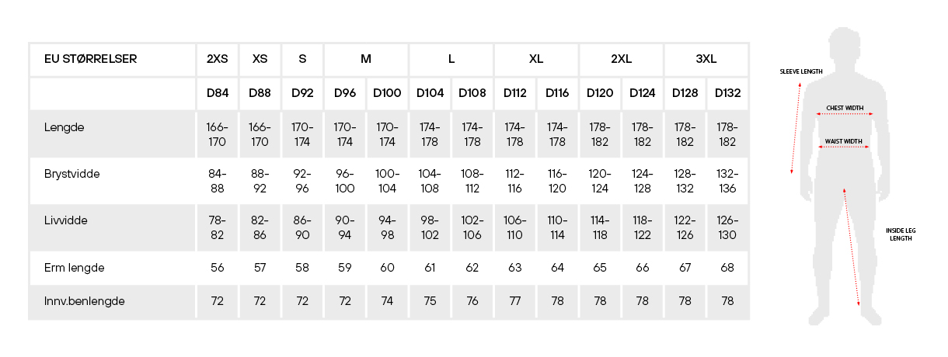Screen dimensions: 948x357
Task: Click the 2XL size column header
Action: click(x=621, y=60)
